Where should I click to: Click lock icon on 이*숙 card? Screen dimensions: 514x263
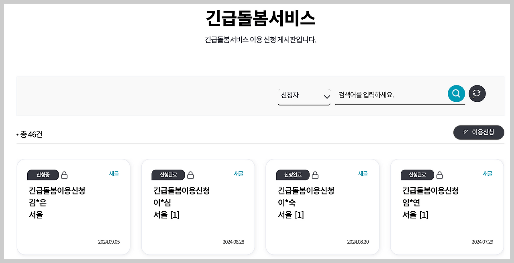[x=315, y=175]
